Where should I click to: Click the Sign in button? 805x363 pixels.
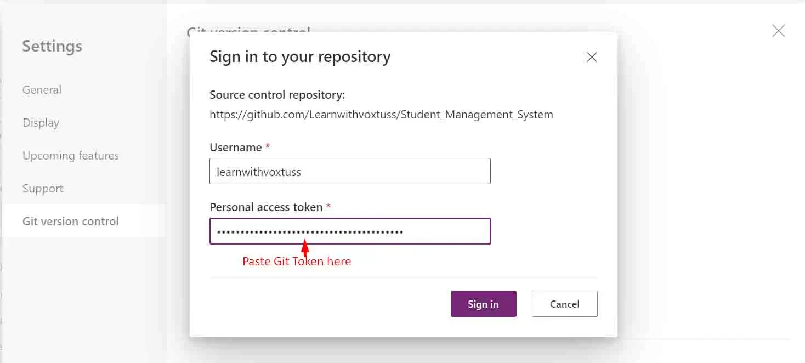click(x=483, y=304)
